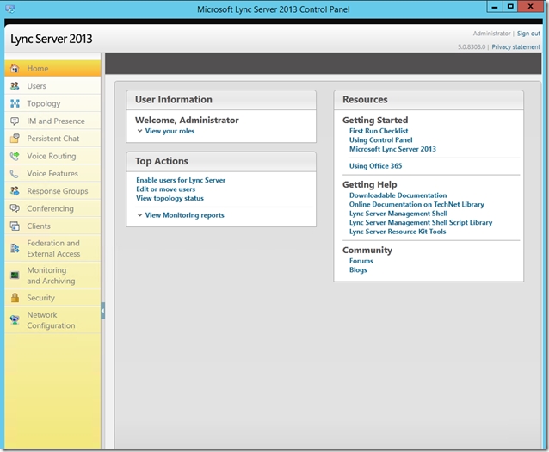Click the version number 5.0.8308.0

click(472, 47)
